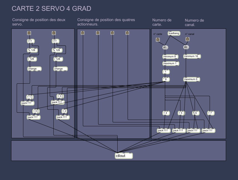
Task: Click the loadbang object
Action: pos(174,34)
